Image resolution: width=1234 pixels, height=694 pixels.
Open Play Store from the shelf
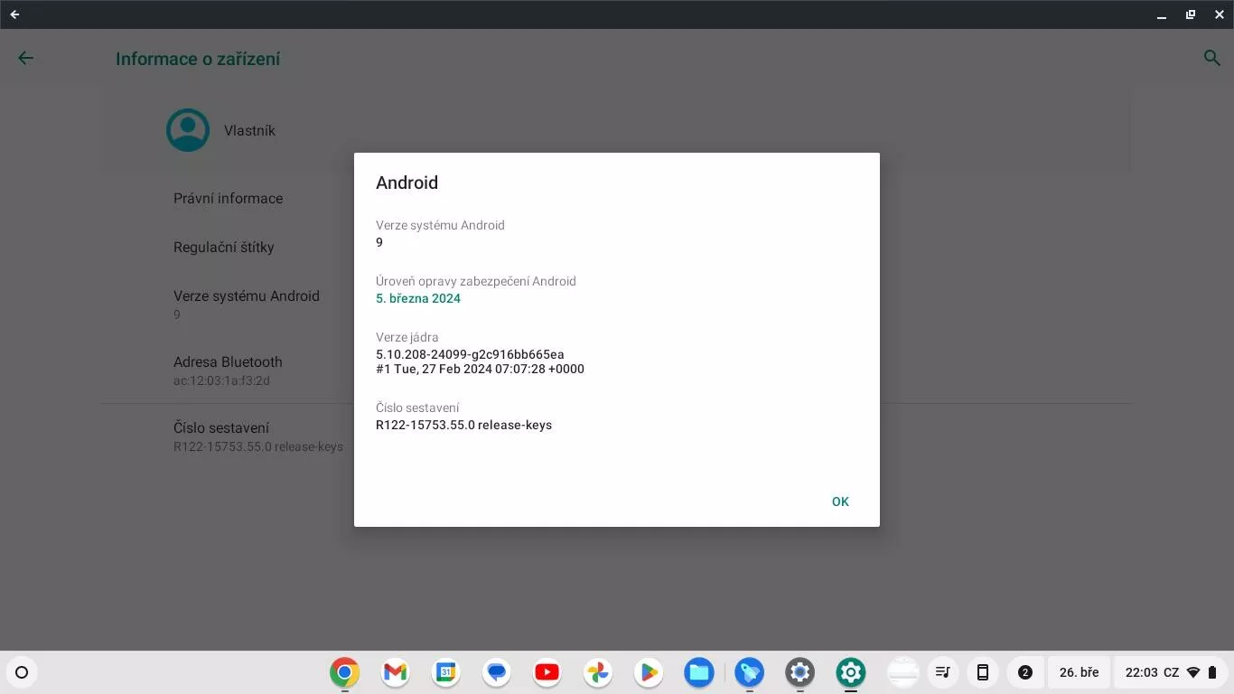648,672
